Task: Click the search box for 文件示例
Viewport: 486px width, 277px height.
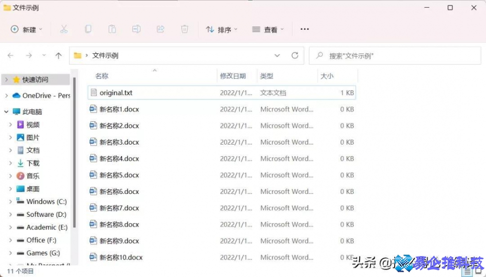Action: point(395,56)
